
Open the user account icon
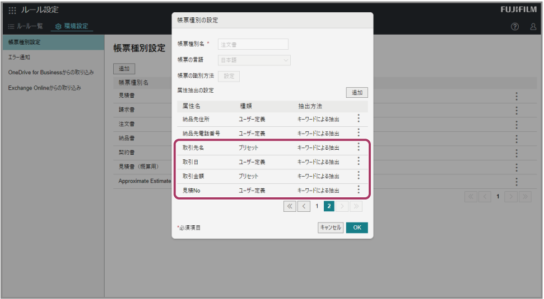coord(533,27)
